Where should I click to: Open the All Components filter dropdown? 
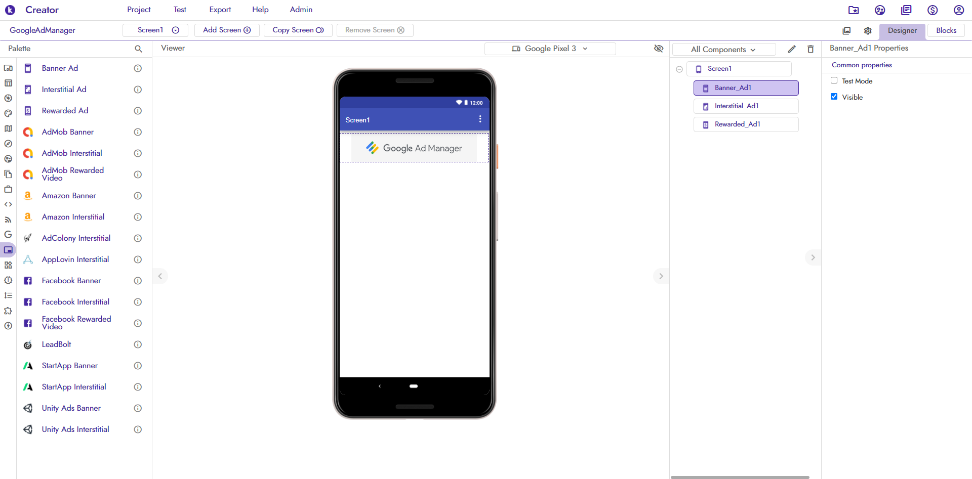(x=724, y=49)
